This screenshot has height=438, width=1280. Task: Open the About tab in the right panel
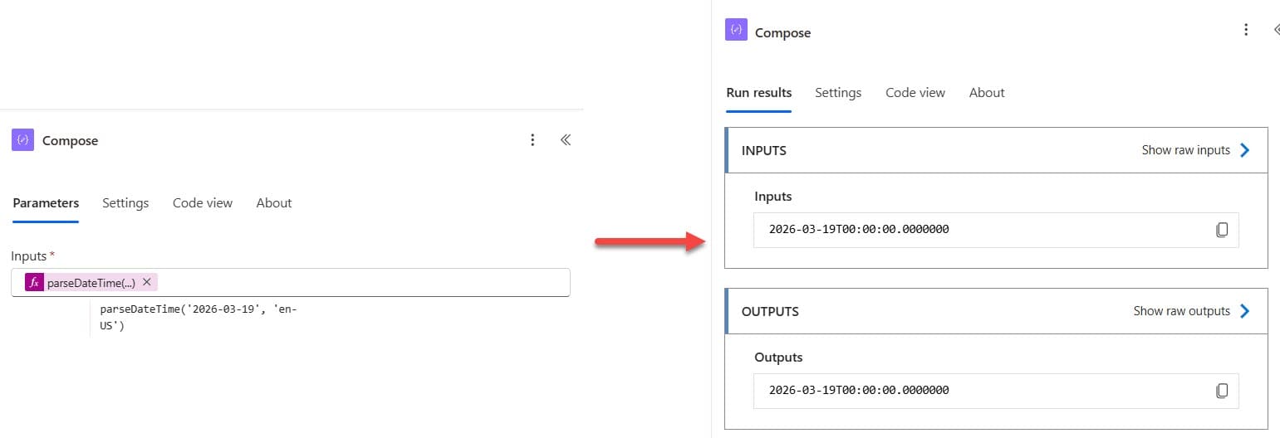point(987,93)
